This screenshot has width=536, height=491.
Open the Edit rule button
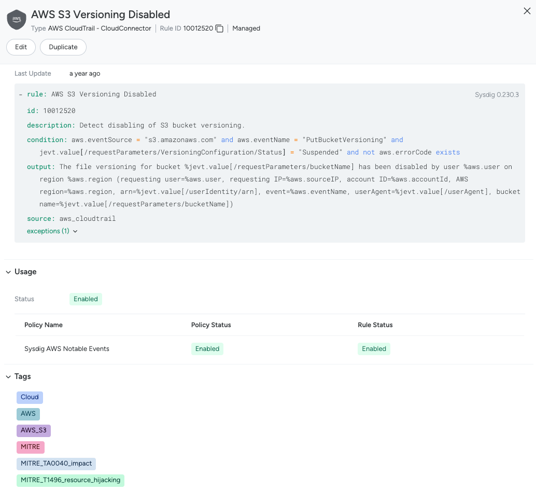click(x=21, y=47)
